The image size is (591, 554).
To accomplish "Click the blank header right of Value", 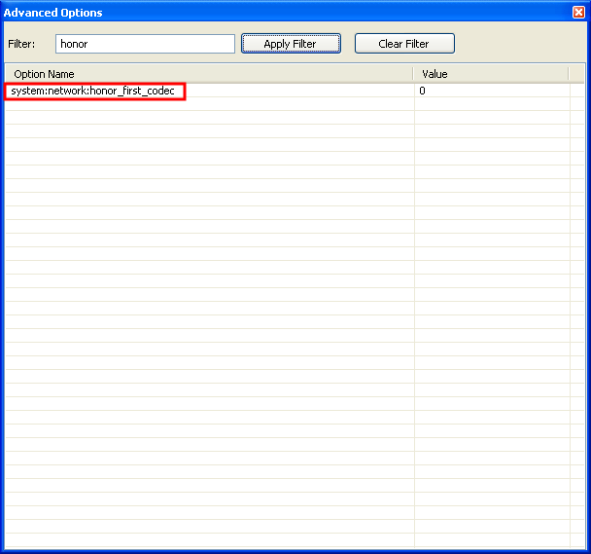I will (x=577, y=74).
